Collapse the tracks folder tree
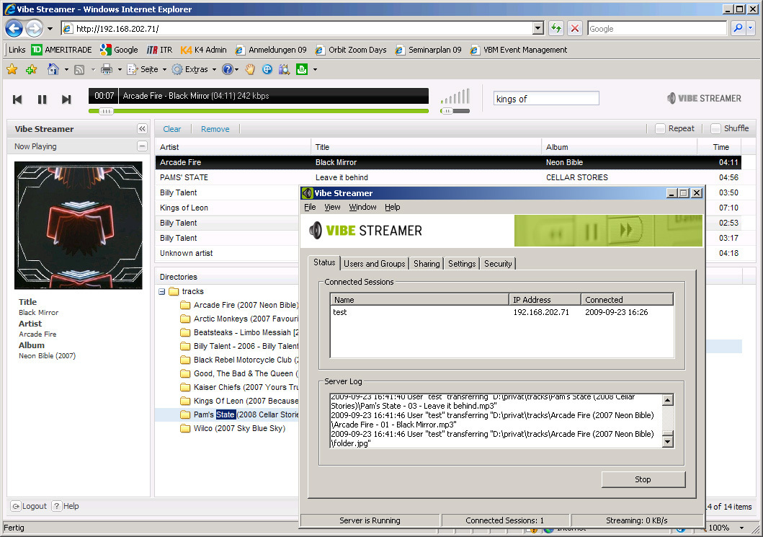Viewport: 763px width, 537px height. [x=162, y=292]
